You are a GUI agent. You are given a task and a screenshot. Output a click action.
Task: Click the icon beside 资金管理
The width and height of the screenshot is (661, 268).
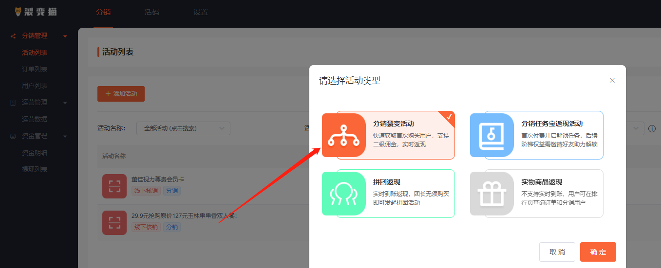pos(13,136)
